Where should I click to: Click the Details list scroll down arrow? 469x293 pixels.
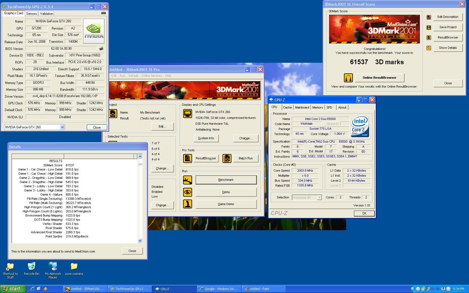[x=140, y=241]
